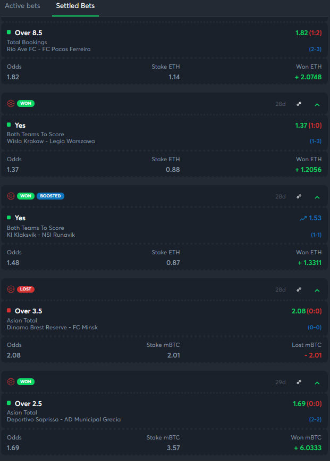The width and height of the screenshot is (330, 473).
Task: Click soccer icon on boosted bet header
Action: pyautogui.click(x=11, y=196)
